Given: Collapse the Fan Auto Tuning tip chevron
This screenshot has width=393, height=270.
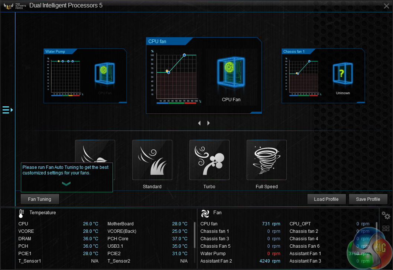Looking at the screenshot, I should click(x=66, y=184).
